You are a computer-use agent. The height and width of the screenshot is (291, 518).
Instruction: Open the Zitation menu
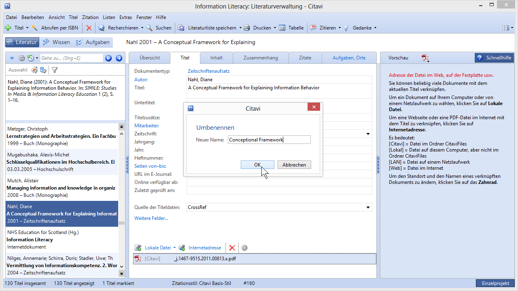[90, 17]
